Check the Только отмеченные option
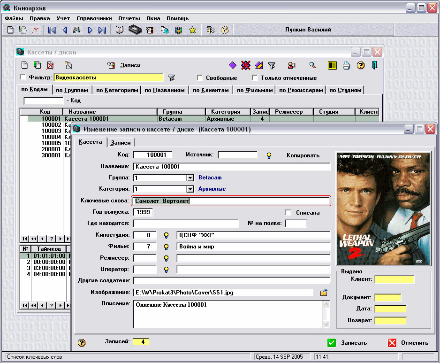The image size is (440, 363). (255, 78)
